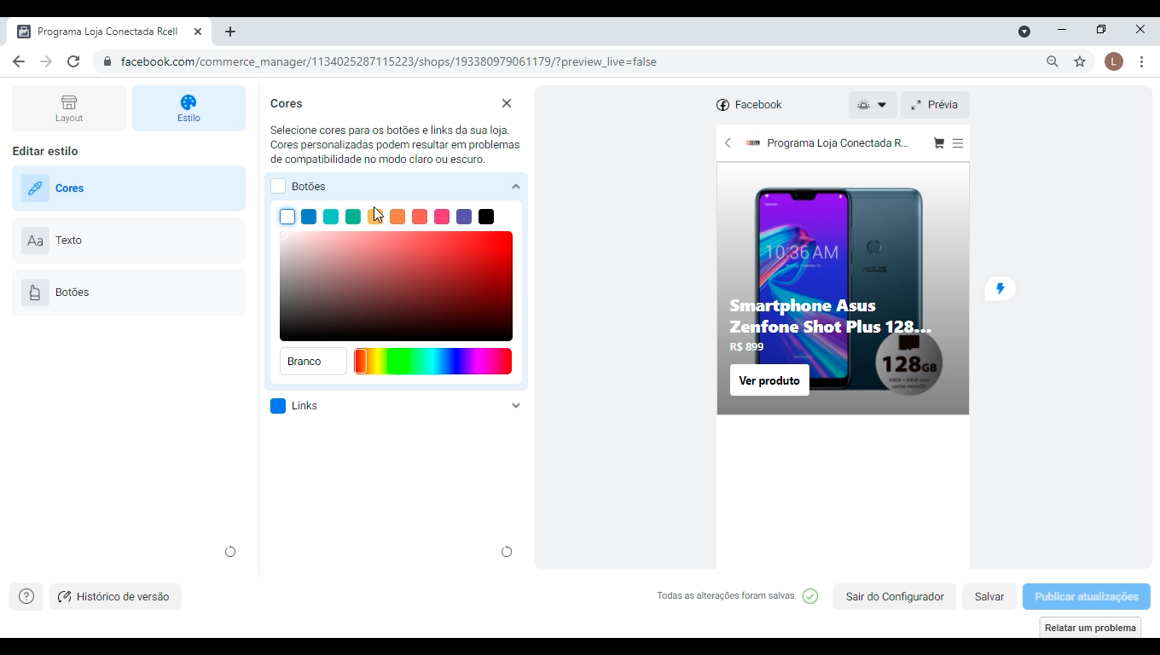Click the white Botões color indicator
The width and height of the screenshot is (1160, 655).
278,187
